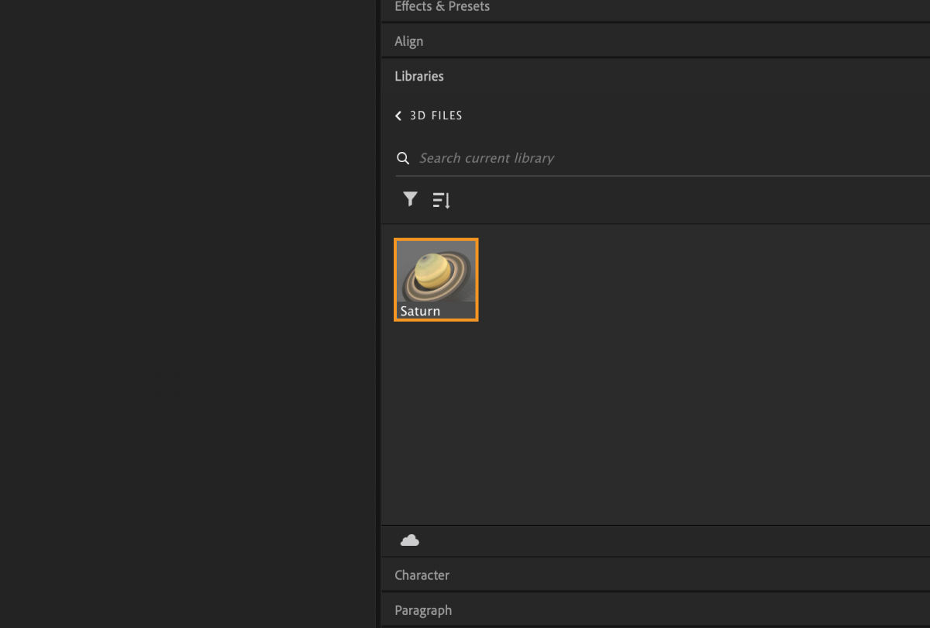
Task: Change the sort order of library items
Action: 441,199
